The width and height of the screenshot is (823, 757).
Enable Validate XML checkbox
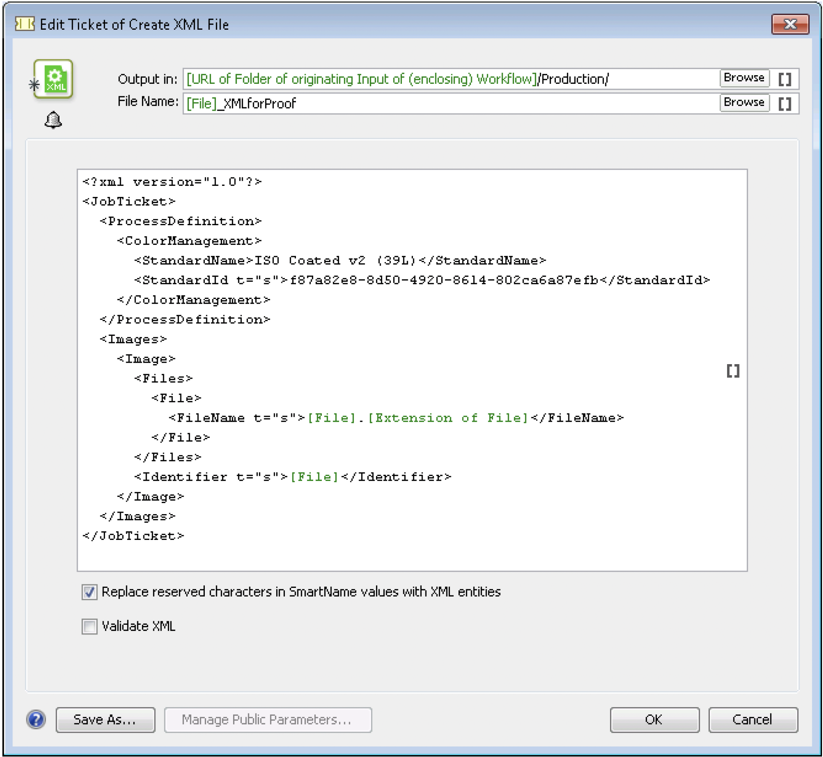(89, 626)
